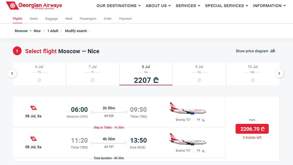The height and width of the screenshot is (165, 293).
Task: Select the 2206.70 fare button
Action: (x=252, y=129)
